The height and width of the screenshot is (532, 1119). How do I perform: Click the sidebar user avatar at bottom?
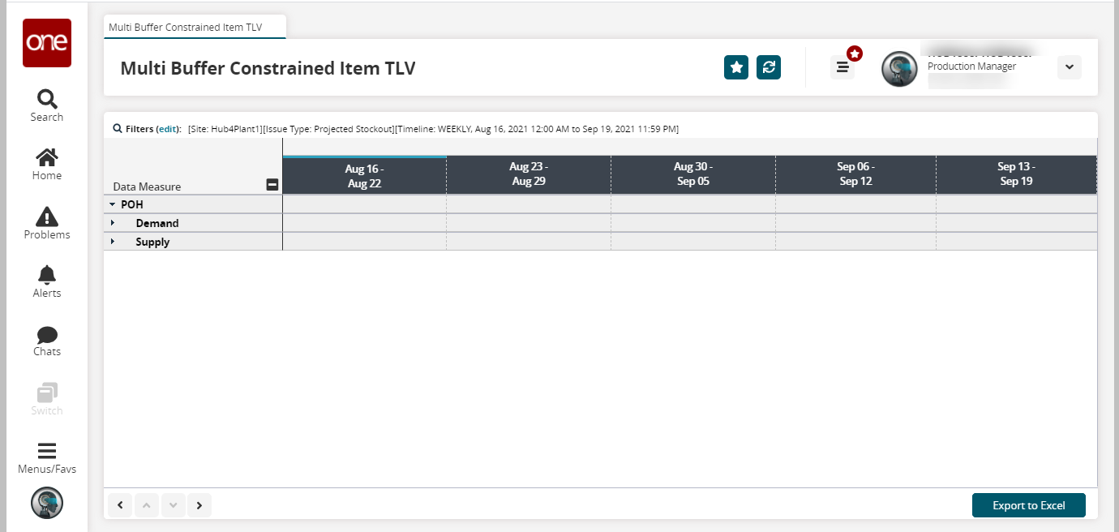47,503
